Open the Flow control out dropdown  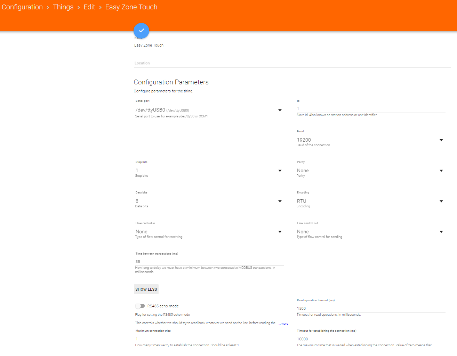click(x=370, y=232)
